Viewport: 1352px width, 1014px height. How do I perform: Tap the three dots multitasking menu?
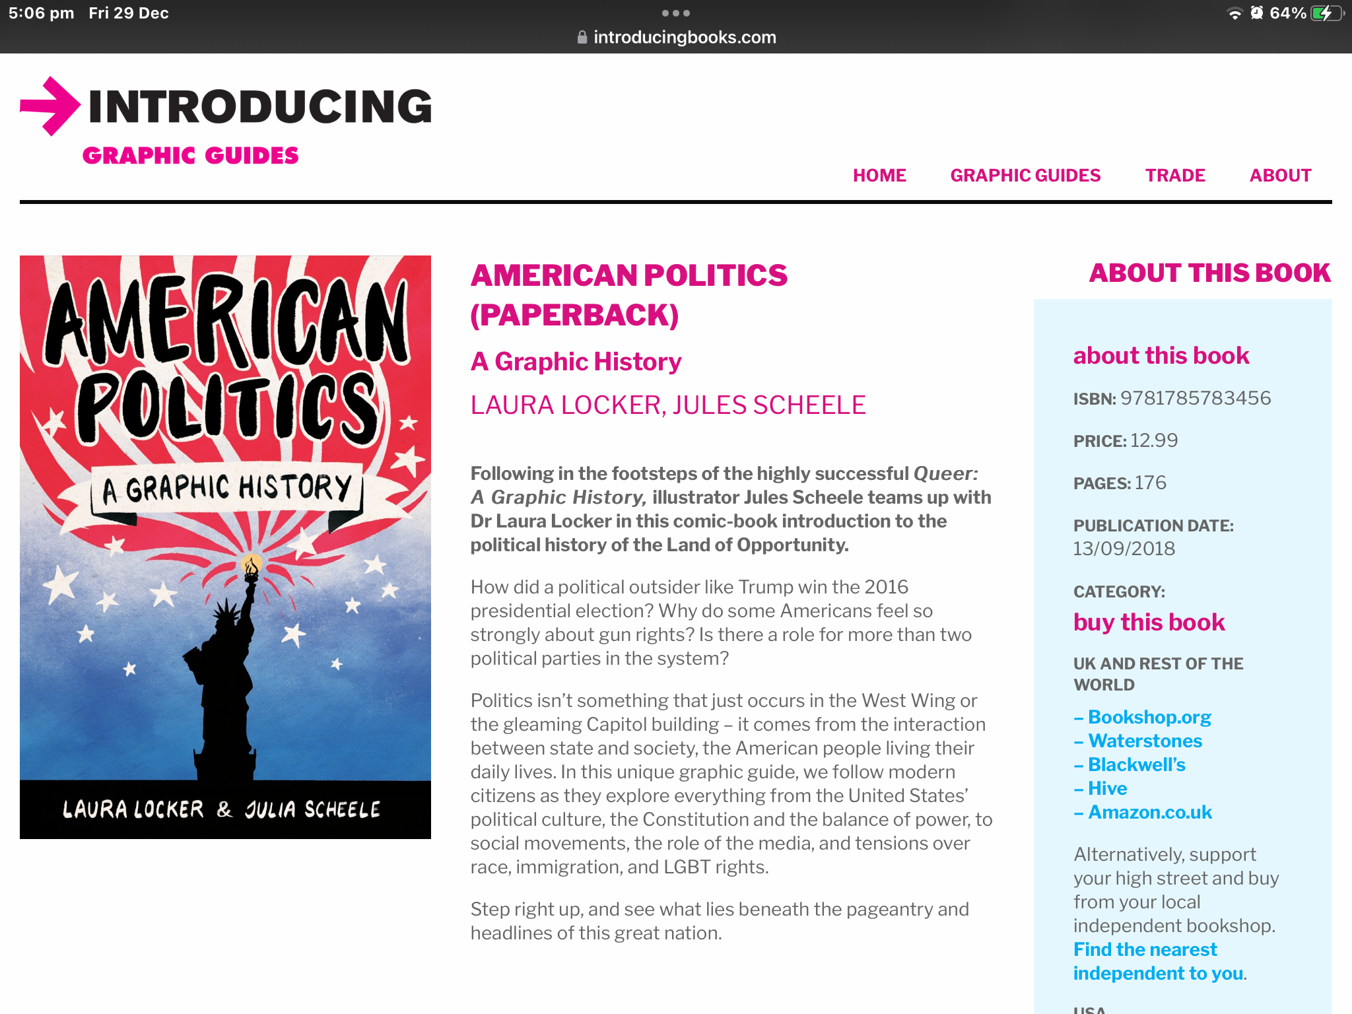click(x=675, y=13)
